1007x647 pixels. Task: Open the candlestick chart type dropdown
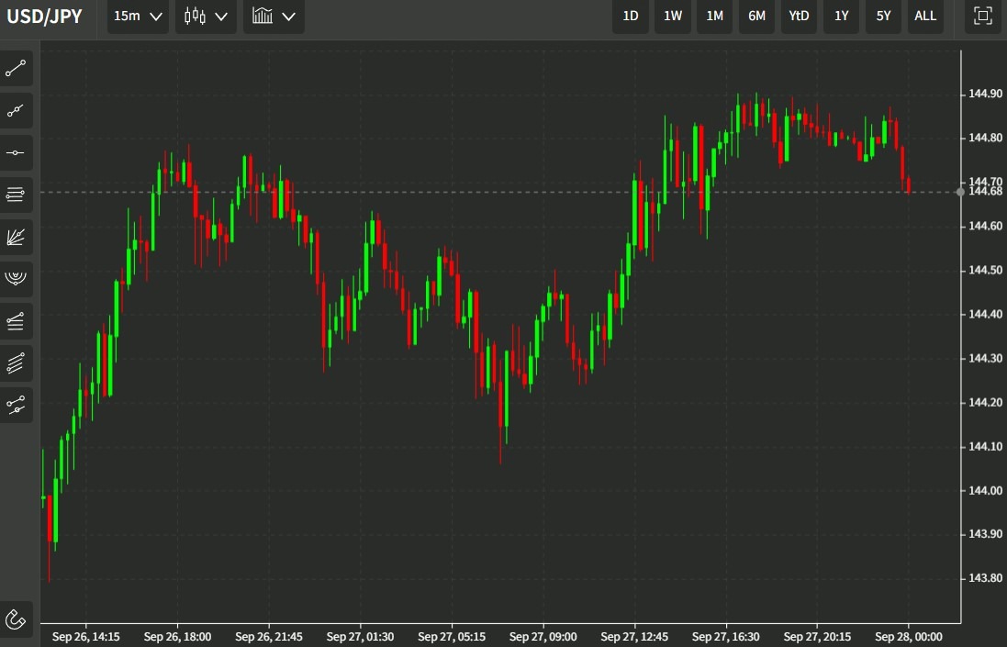(206, 16)
